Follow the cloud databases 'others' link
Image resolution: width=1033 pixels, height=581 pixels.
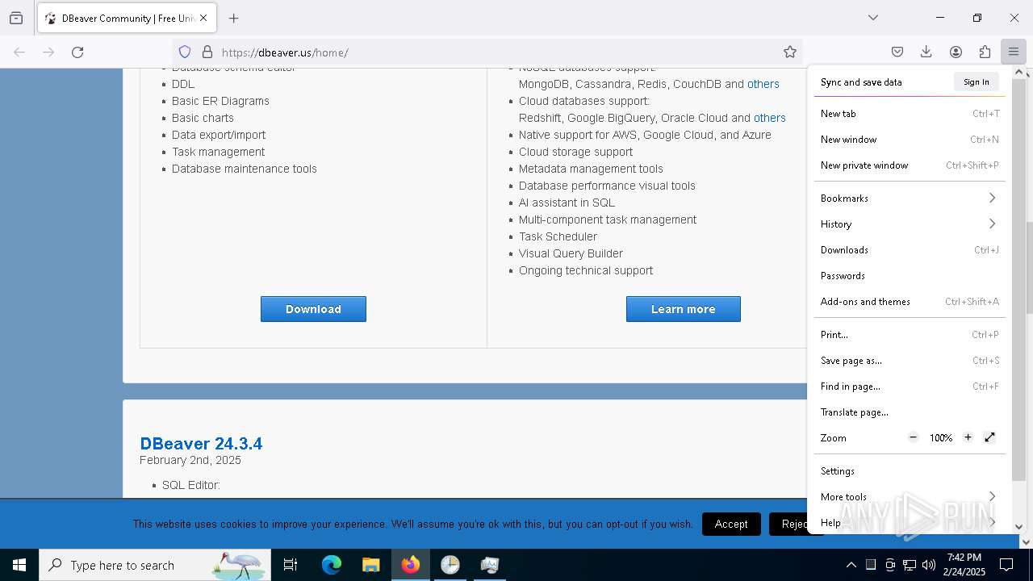770,118
